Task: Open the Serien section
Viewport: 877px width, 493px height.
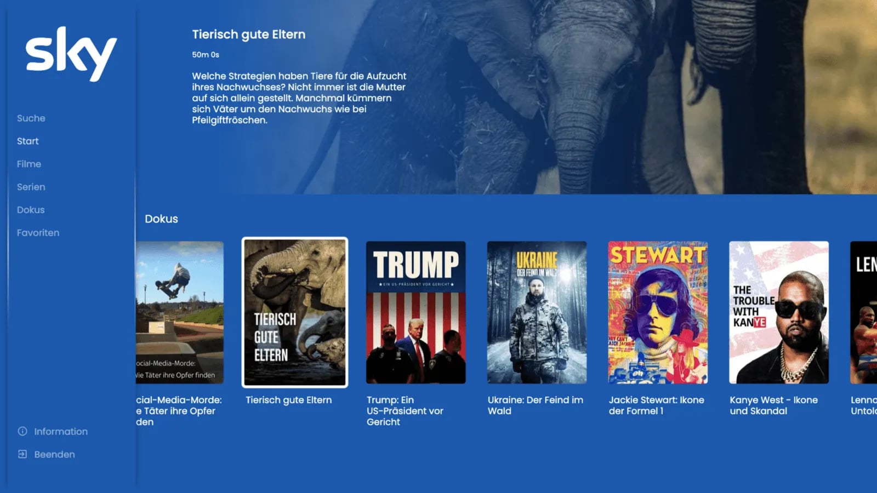Action: coord(31,187)
